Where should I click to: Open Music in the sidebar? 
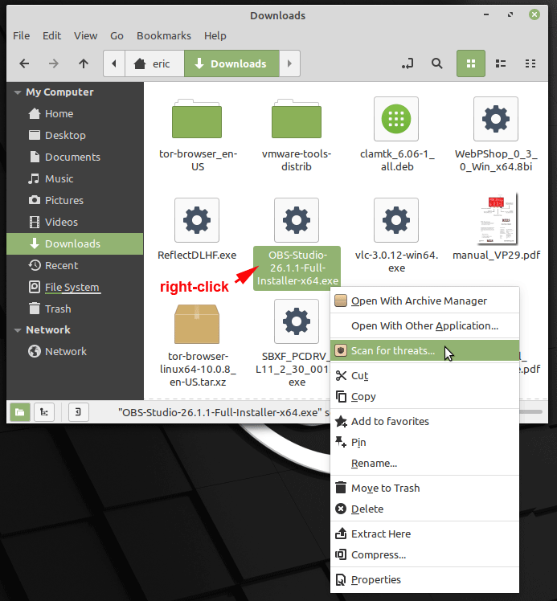pyautogui.click(x=75, y=178)
